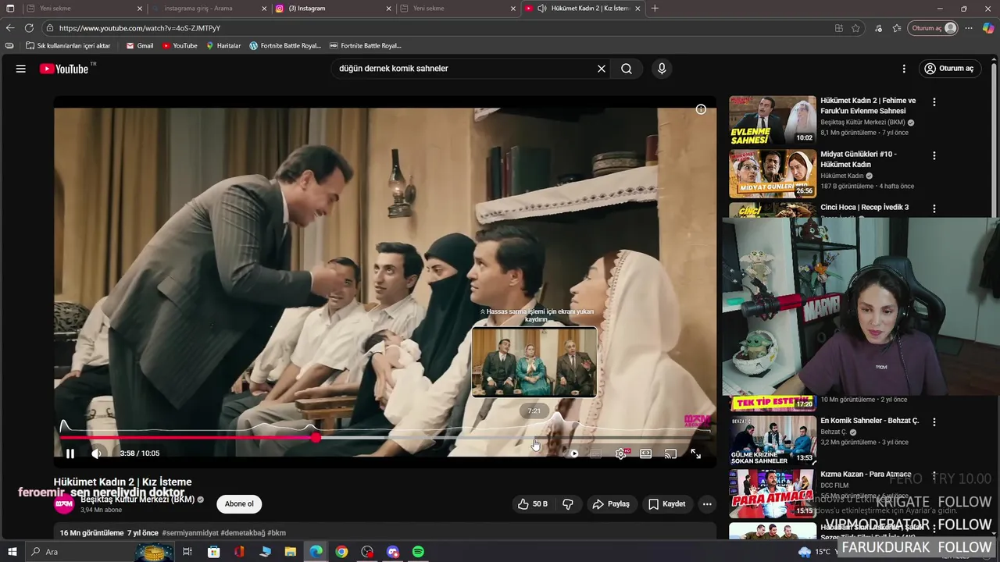Open a new browser tab with plus
This screenshot has width=1000, height=562.
pos(655,9)
